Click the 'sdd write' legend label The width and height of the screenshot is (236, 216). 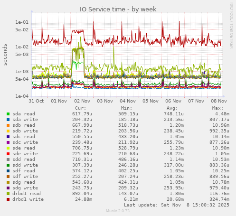click(25, 165)
